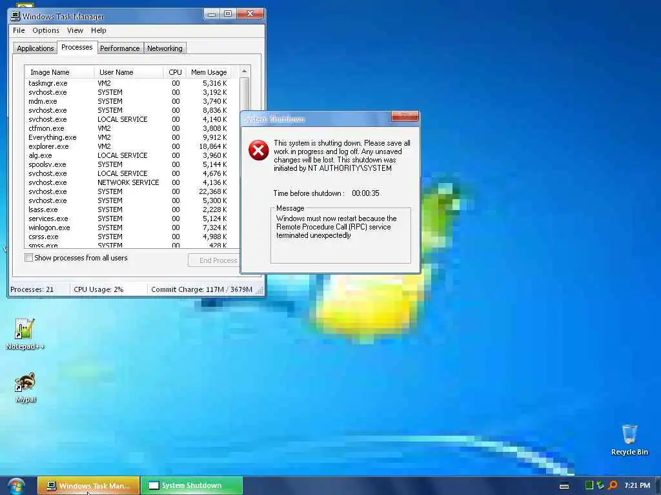The height and width of the screenshot is (495, 661).
Task: Click the Windows Start orb
Action: pyautogui.click(x=16, y=486)
